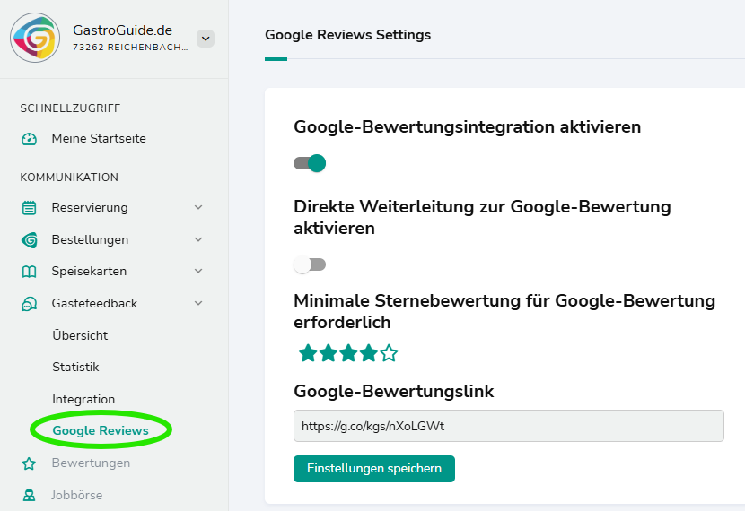
Task: Click the Bestellungen swirl icon
Action: coord(30,240)
